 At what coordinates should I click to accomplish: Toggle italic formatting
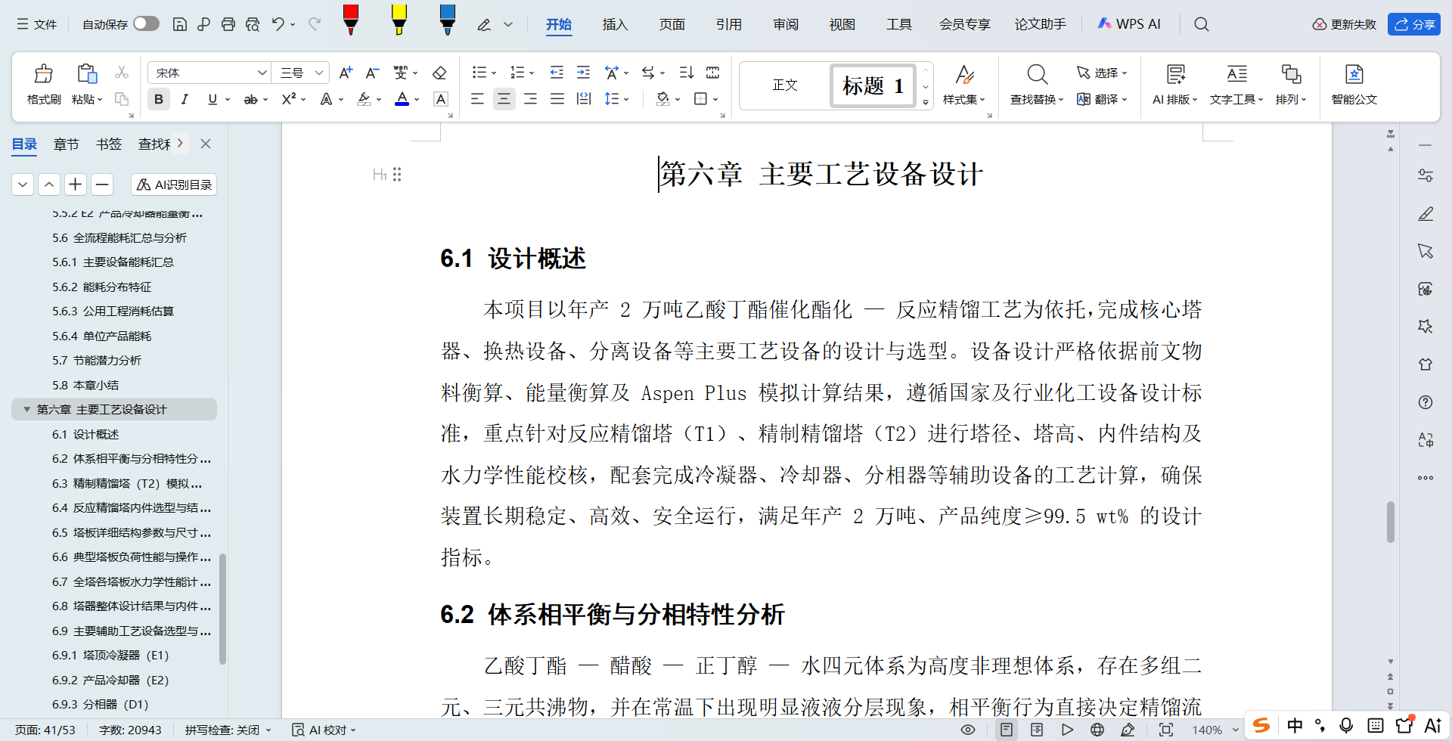[x=185, y=99]
